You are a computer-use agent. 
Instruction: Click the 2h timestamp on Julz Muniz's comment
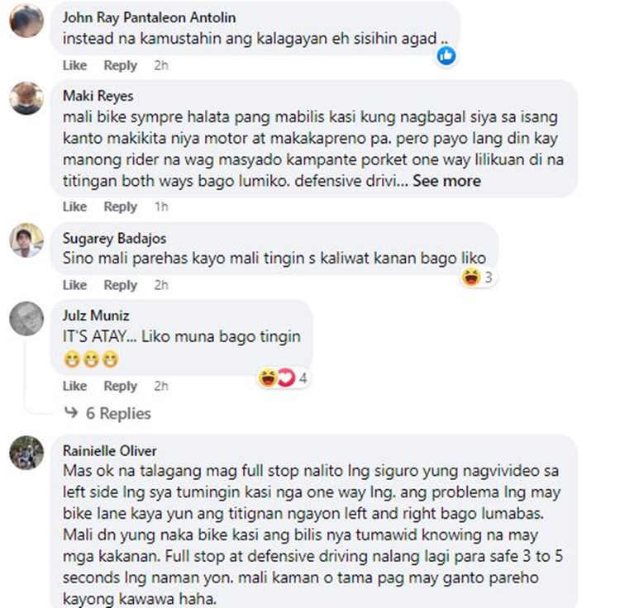(x=161, y=386)
